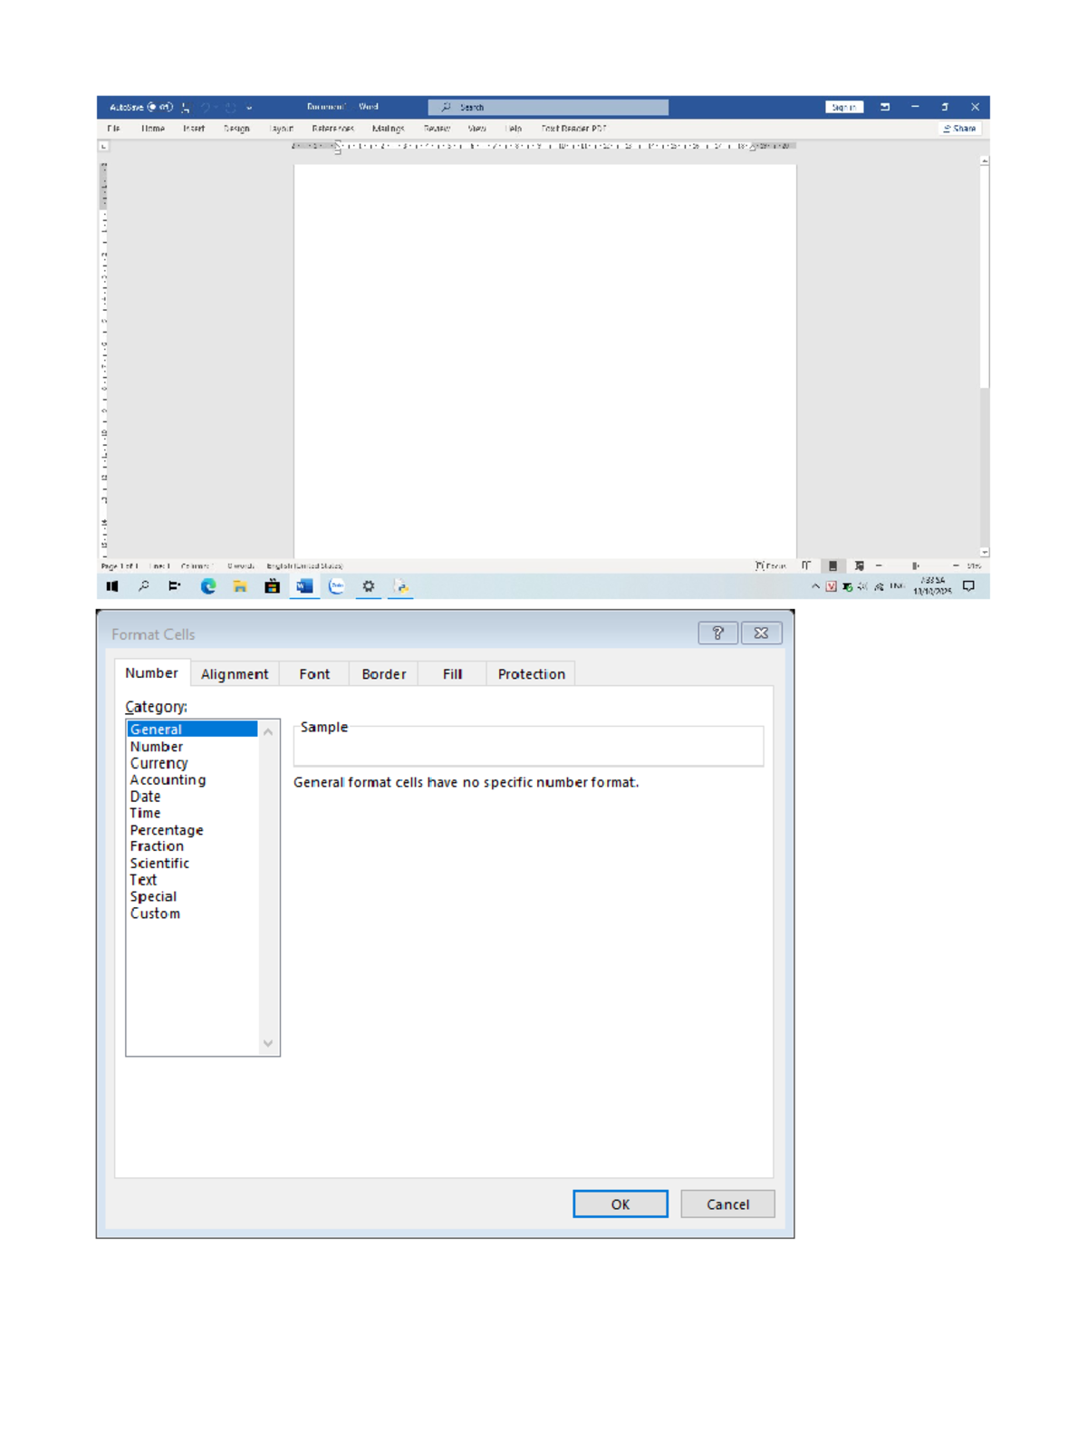1087x1450 pixels.
Task: Switch to the Layout ribbon tab
Action: click(281, 129)
